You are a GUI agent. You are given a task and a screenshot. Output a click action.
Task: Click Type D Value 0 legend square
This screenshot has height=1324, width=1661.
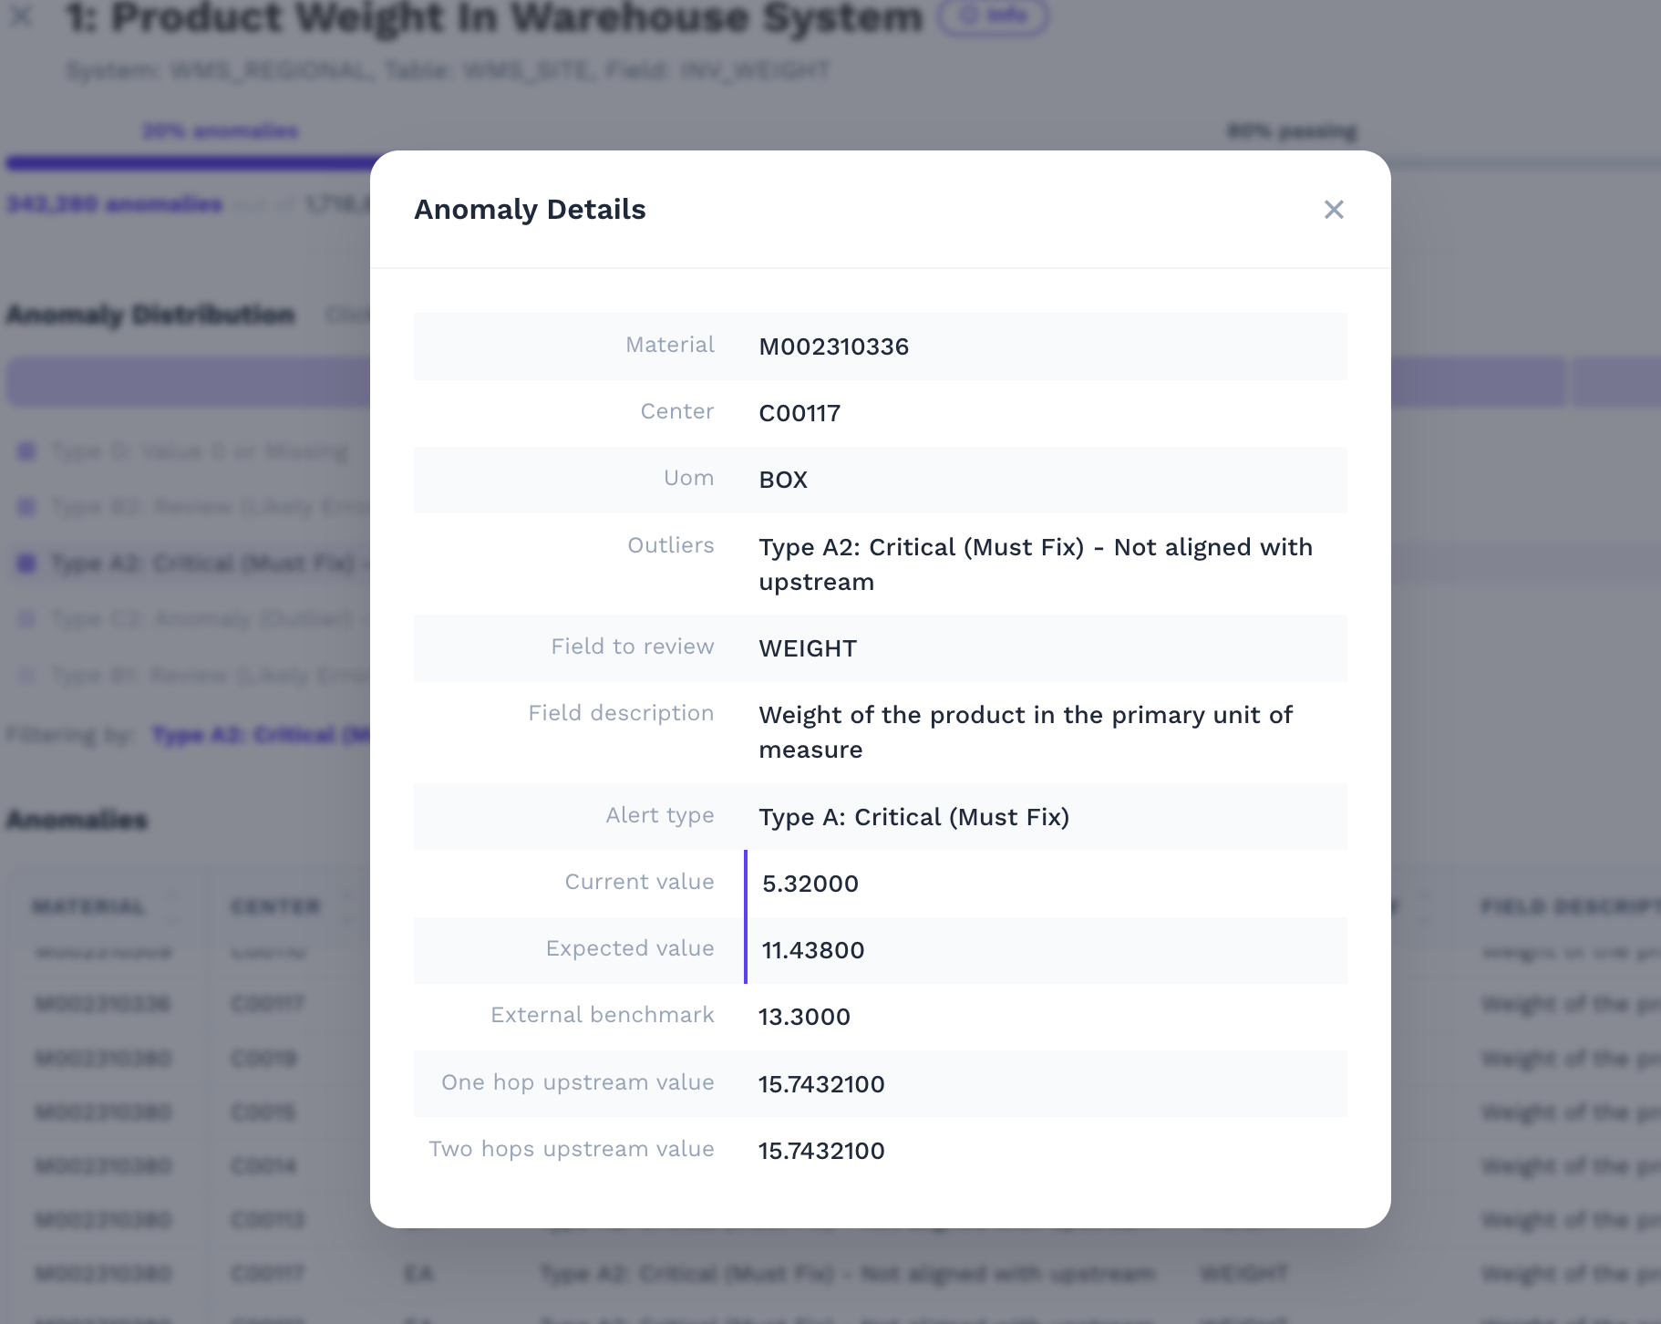26,451
